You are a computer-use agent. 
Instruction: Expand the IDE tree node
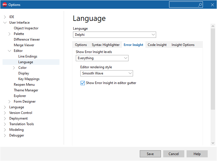coord(5,17)
